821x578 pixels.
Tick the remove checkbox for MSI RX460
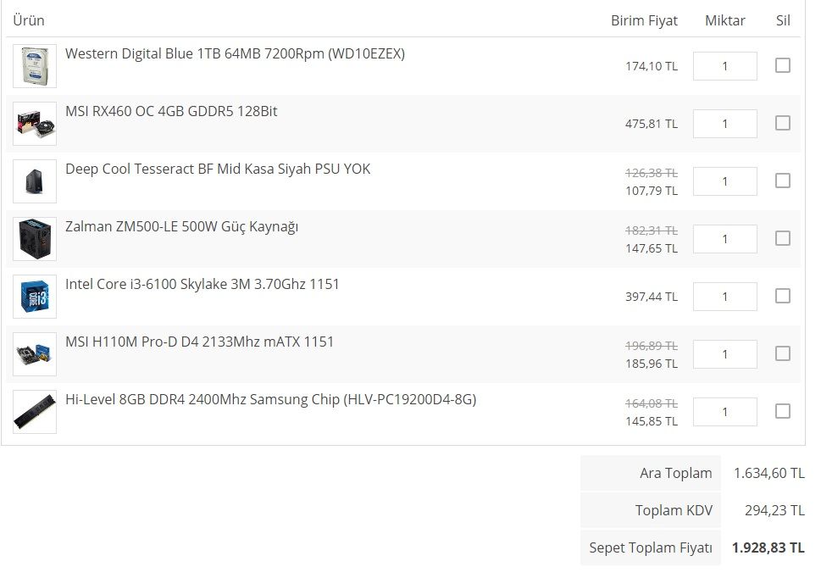pyautogui.click(x=783, y=123)
